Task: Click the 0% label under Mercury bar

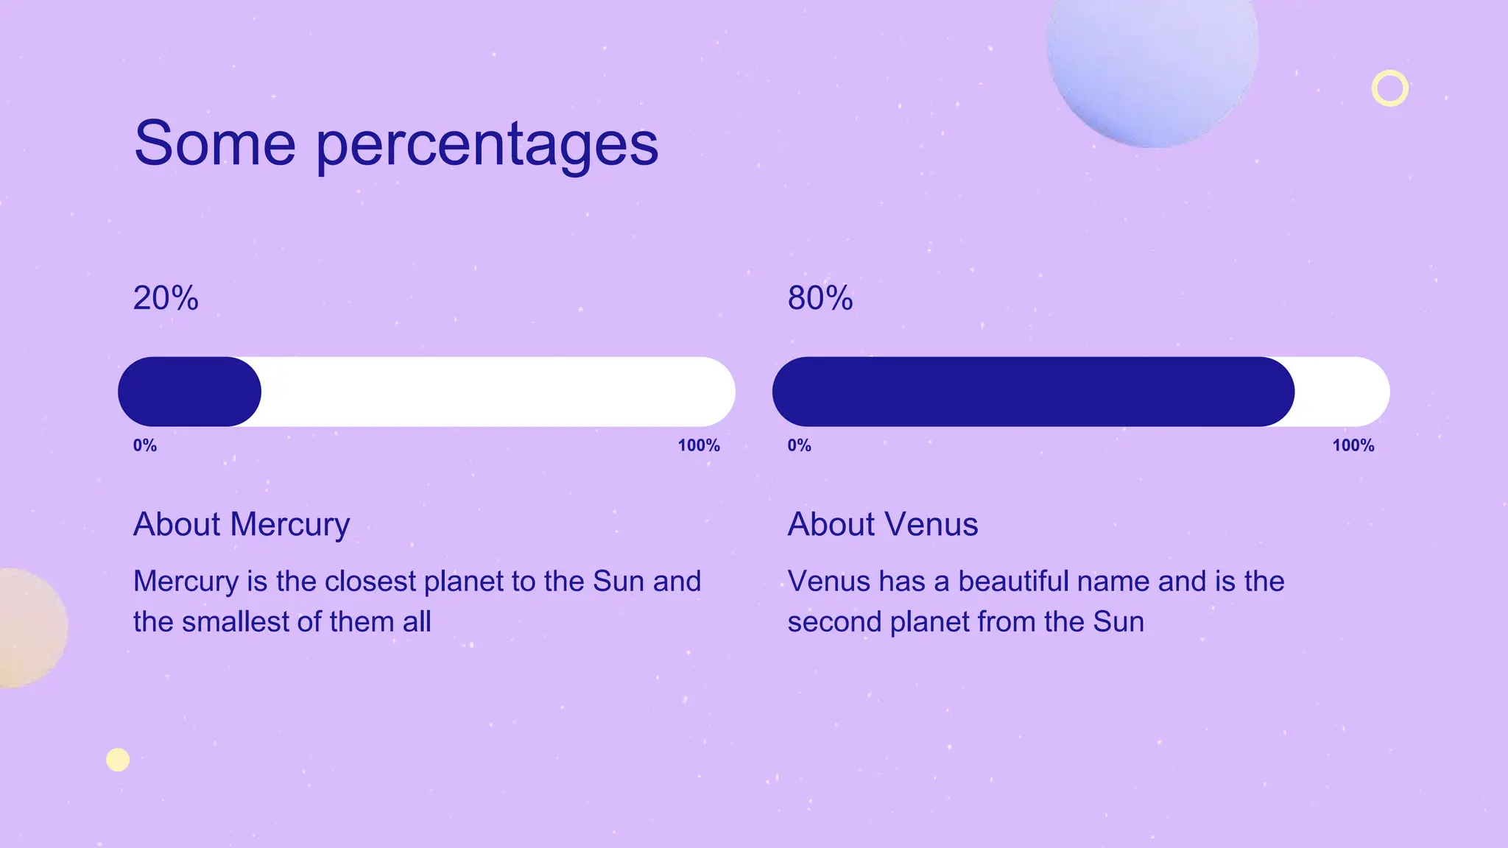Action: 145,445
